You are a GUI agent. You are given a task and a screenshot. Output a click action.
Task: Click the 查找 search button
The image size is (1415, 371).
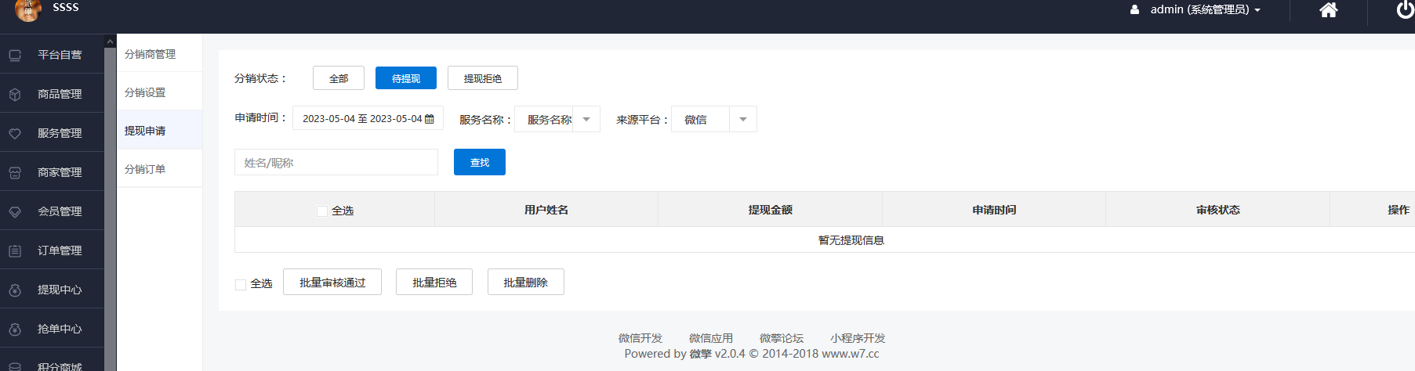tap(480, 162)
